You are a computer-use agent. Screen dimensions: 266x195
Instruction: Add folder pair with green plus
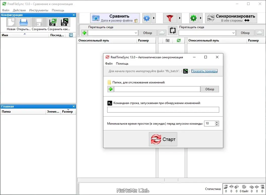84,33
